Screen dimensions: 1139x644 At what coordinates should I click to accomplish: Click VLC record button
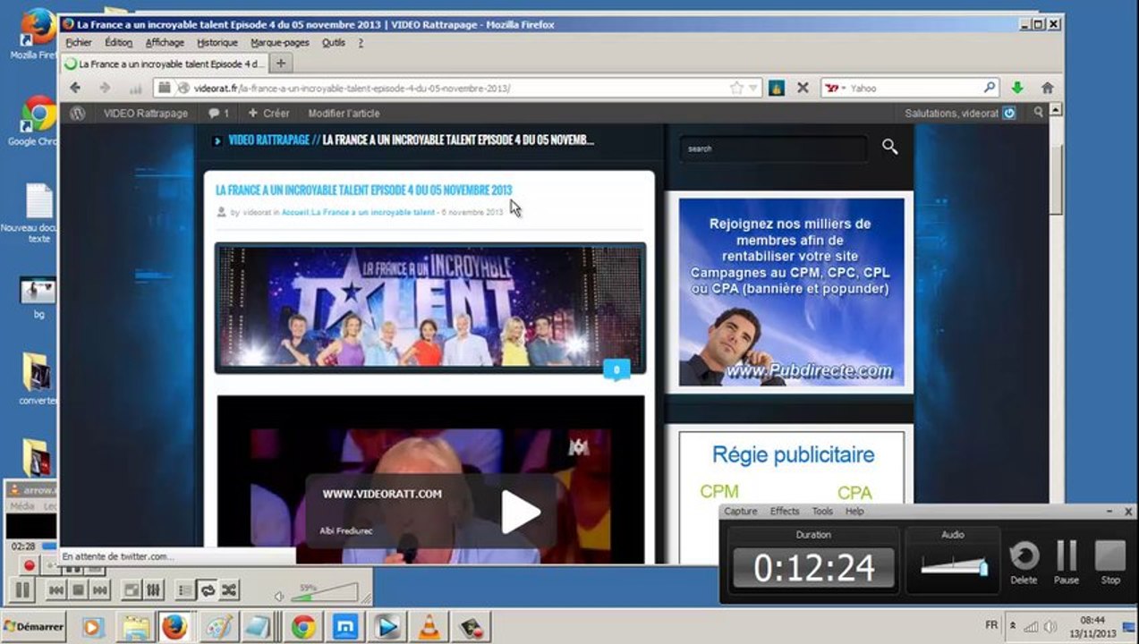pyautogui.click(x=29, y=565)
